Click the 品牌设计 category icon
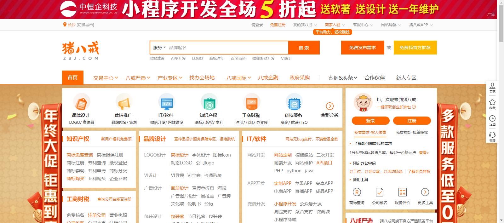 pyautogui.click(x=82, y=102)
